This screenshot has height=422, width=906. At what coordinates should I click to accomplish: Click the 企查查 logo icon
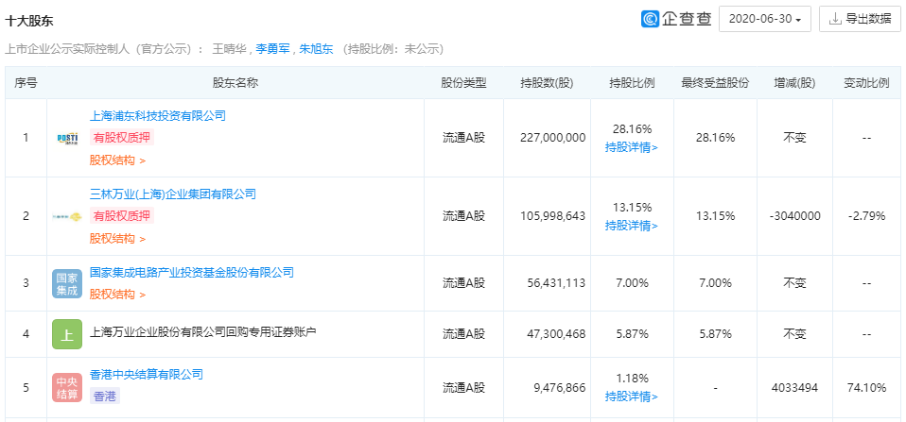(x=650, y=19)
